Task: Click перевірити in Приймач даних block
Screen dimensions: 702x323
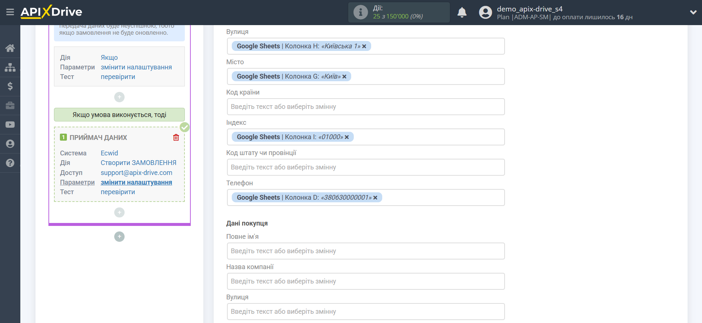Action: (x=118, y=192)
